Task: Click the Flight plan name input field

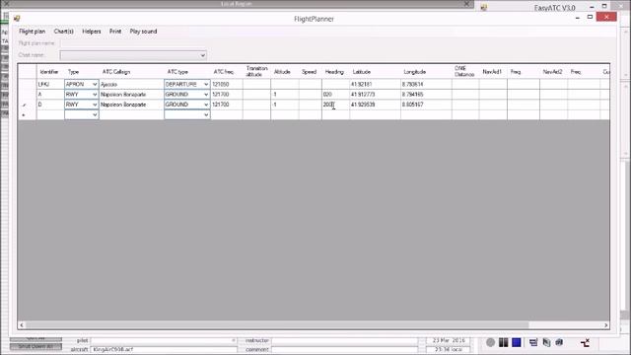Action: point(133,43)
